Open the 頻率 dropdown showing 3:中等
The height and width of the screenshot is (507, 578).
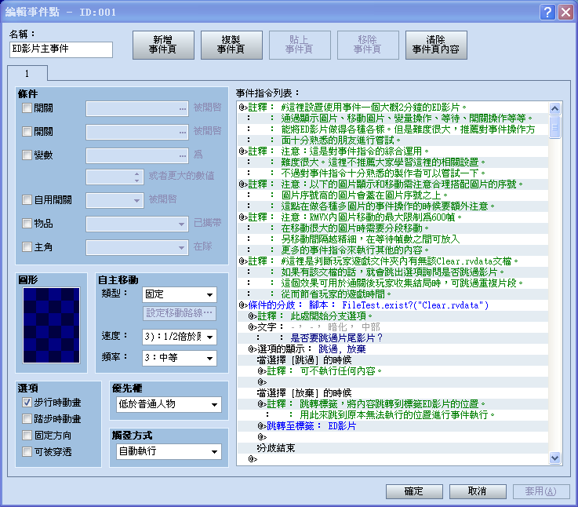pos(179,358)
